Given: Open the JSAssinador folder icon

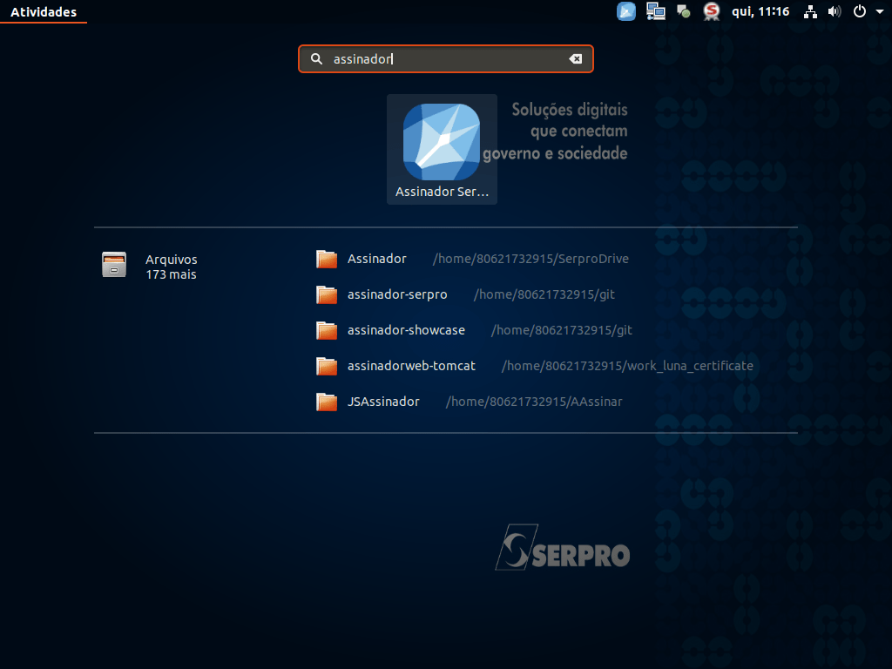Looking at the screenshot, I should 327,402.
